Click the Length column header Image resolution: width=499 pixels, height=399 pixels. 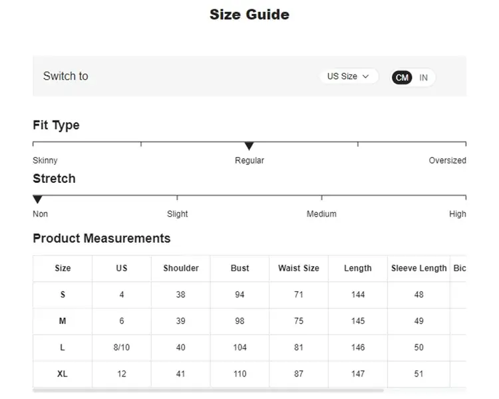(x=358, y=268)
